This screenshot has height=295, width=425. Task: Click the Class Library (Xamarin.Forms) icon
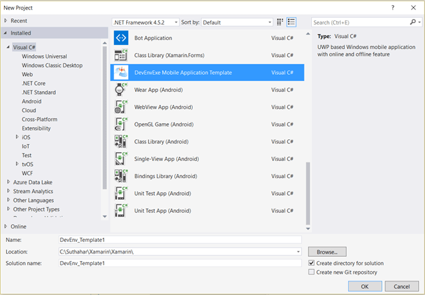tap(121, 55)
